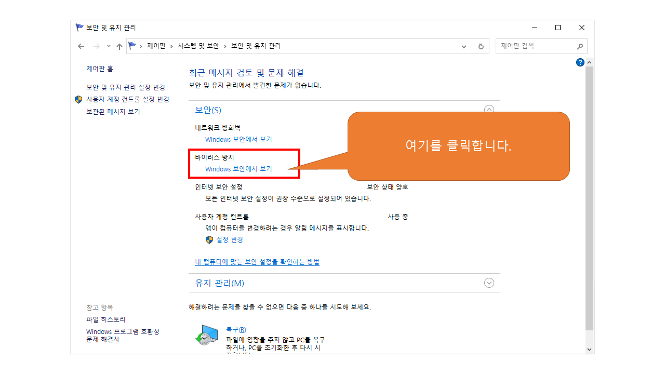
Task: Click the 보안 상태 양호 status text
Action: (x=388, y=187)
